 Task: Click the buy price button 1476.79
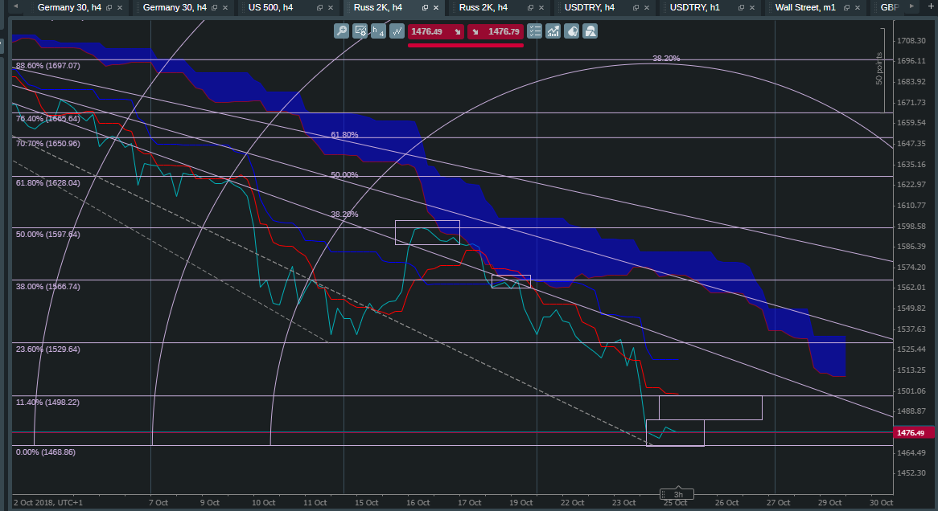click(496, 31)
